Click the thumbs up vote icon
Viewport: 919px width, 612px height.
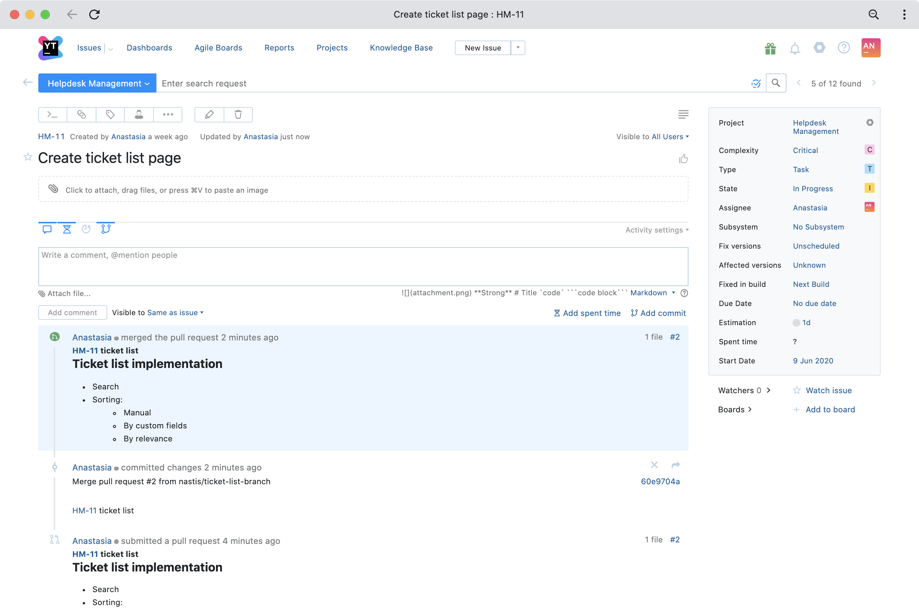click(684, 158)
